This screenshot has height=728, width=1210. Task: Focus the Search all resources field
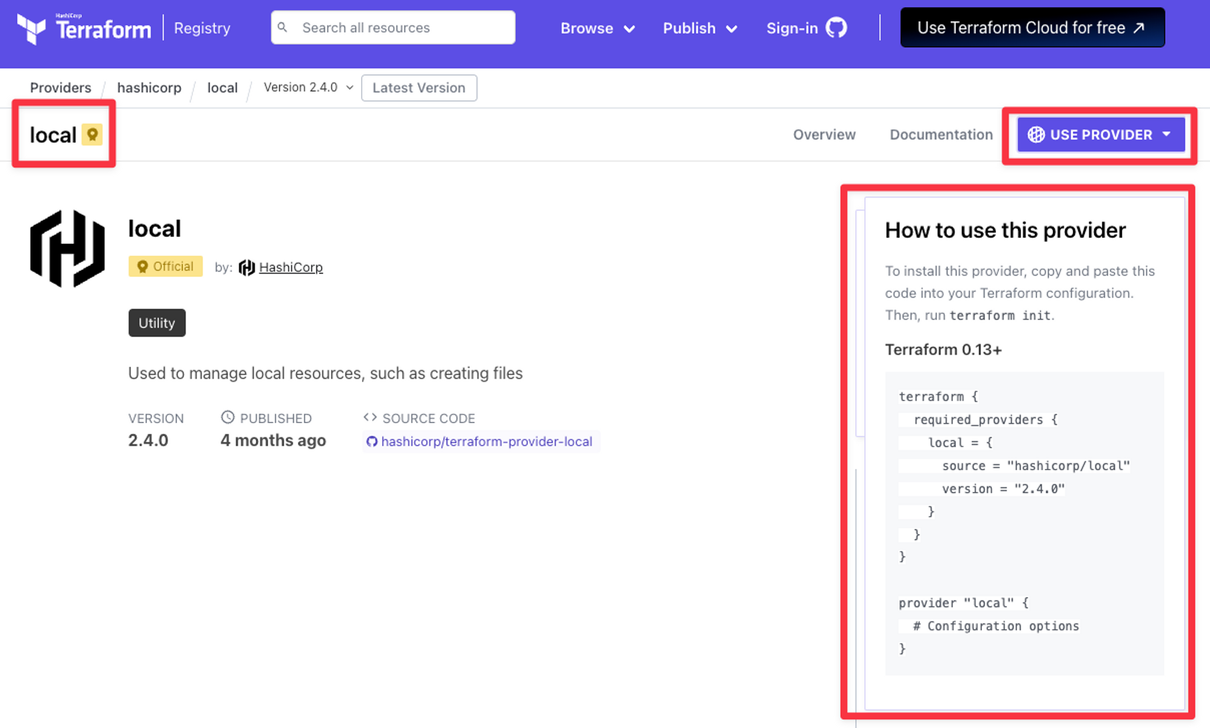click(x=393, y=27)
